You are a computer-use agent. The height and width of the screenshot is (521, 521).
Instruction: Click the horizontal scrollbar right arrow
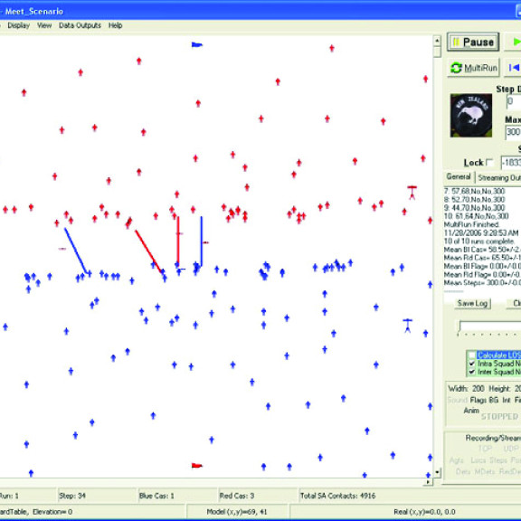[x=428, y=481]
